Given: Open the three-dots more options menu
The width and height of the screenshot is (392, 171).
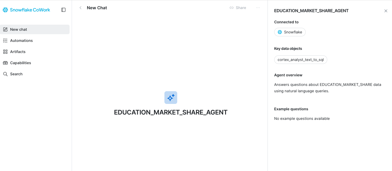Looking at the screenshot, I should (258, 8).
